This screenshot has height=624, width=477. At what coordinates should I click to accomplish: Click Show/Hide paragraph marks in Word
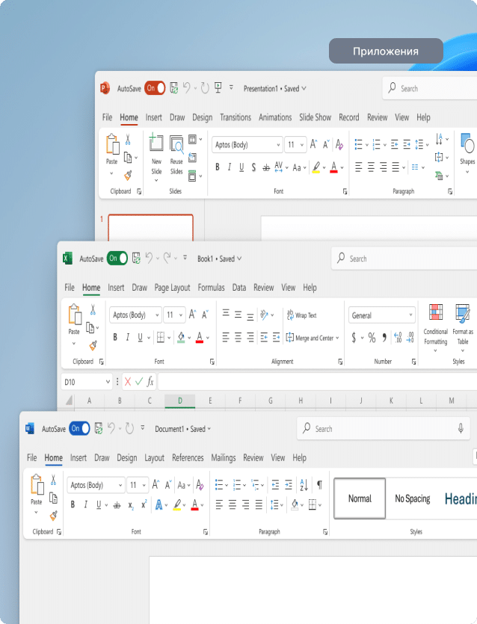pos(319,485)
